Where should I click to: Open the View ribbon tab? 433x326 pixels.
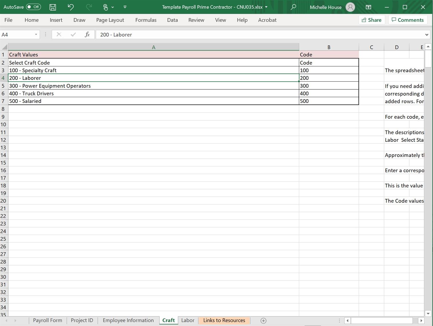click(x=221, y=20)
